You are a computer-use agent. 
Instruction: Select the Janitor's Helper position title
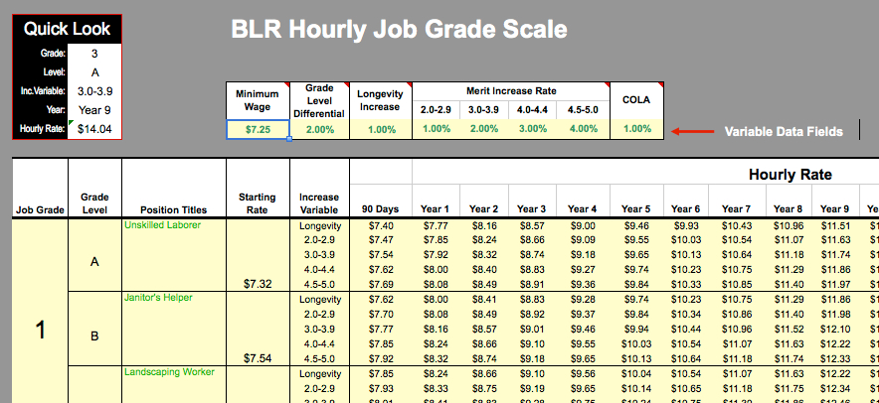(x=157, y=297)
